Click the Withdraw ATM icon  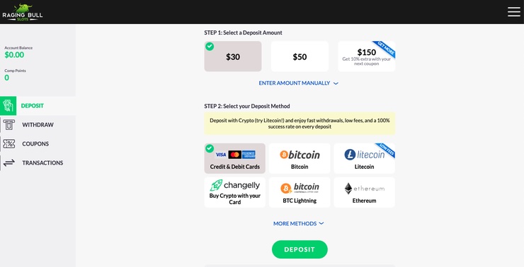(x=9, y=124)
